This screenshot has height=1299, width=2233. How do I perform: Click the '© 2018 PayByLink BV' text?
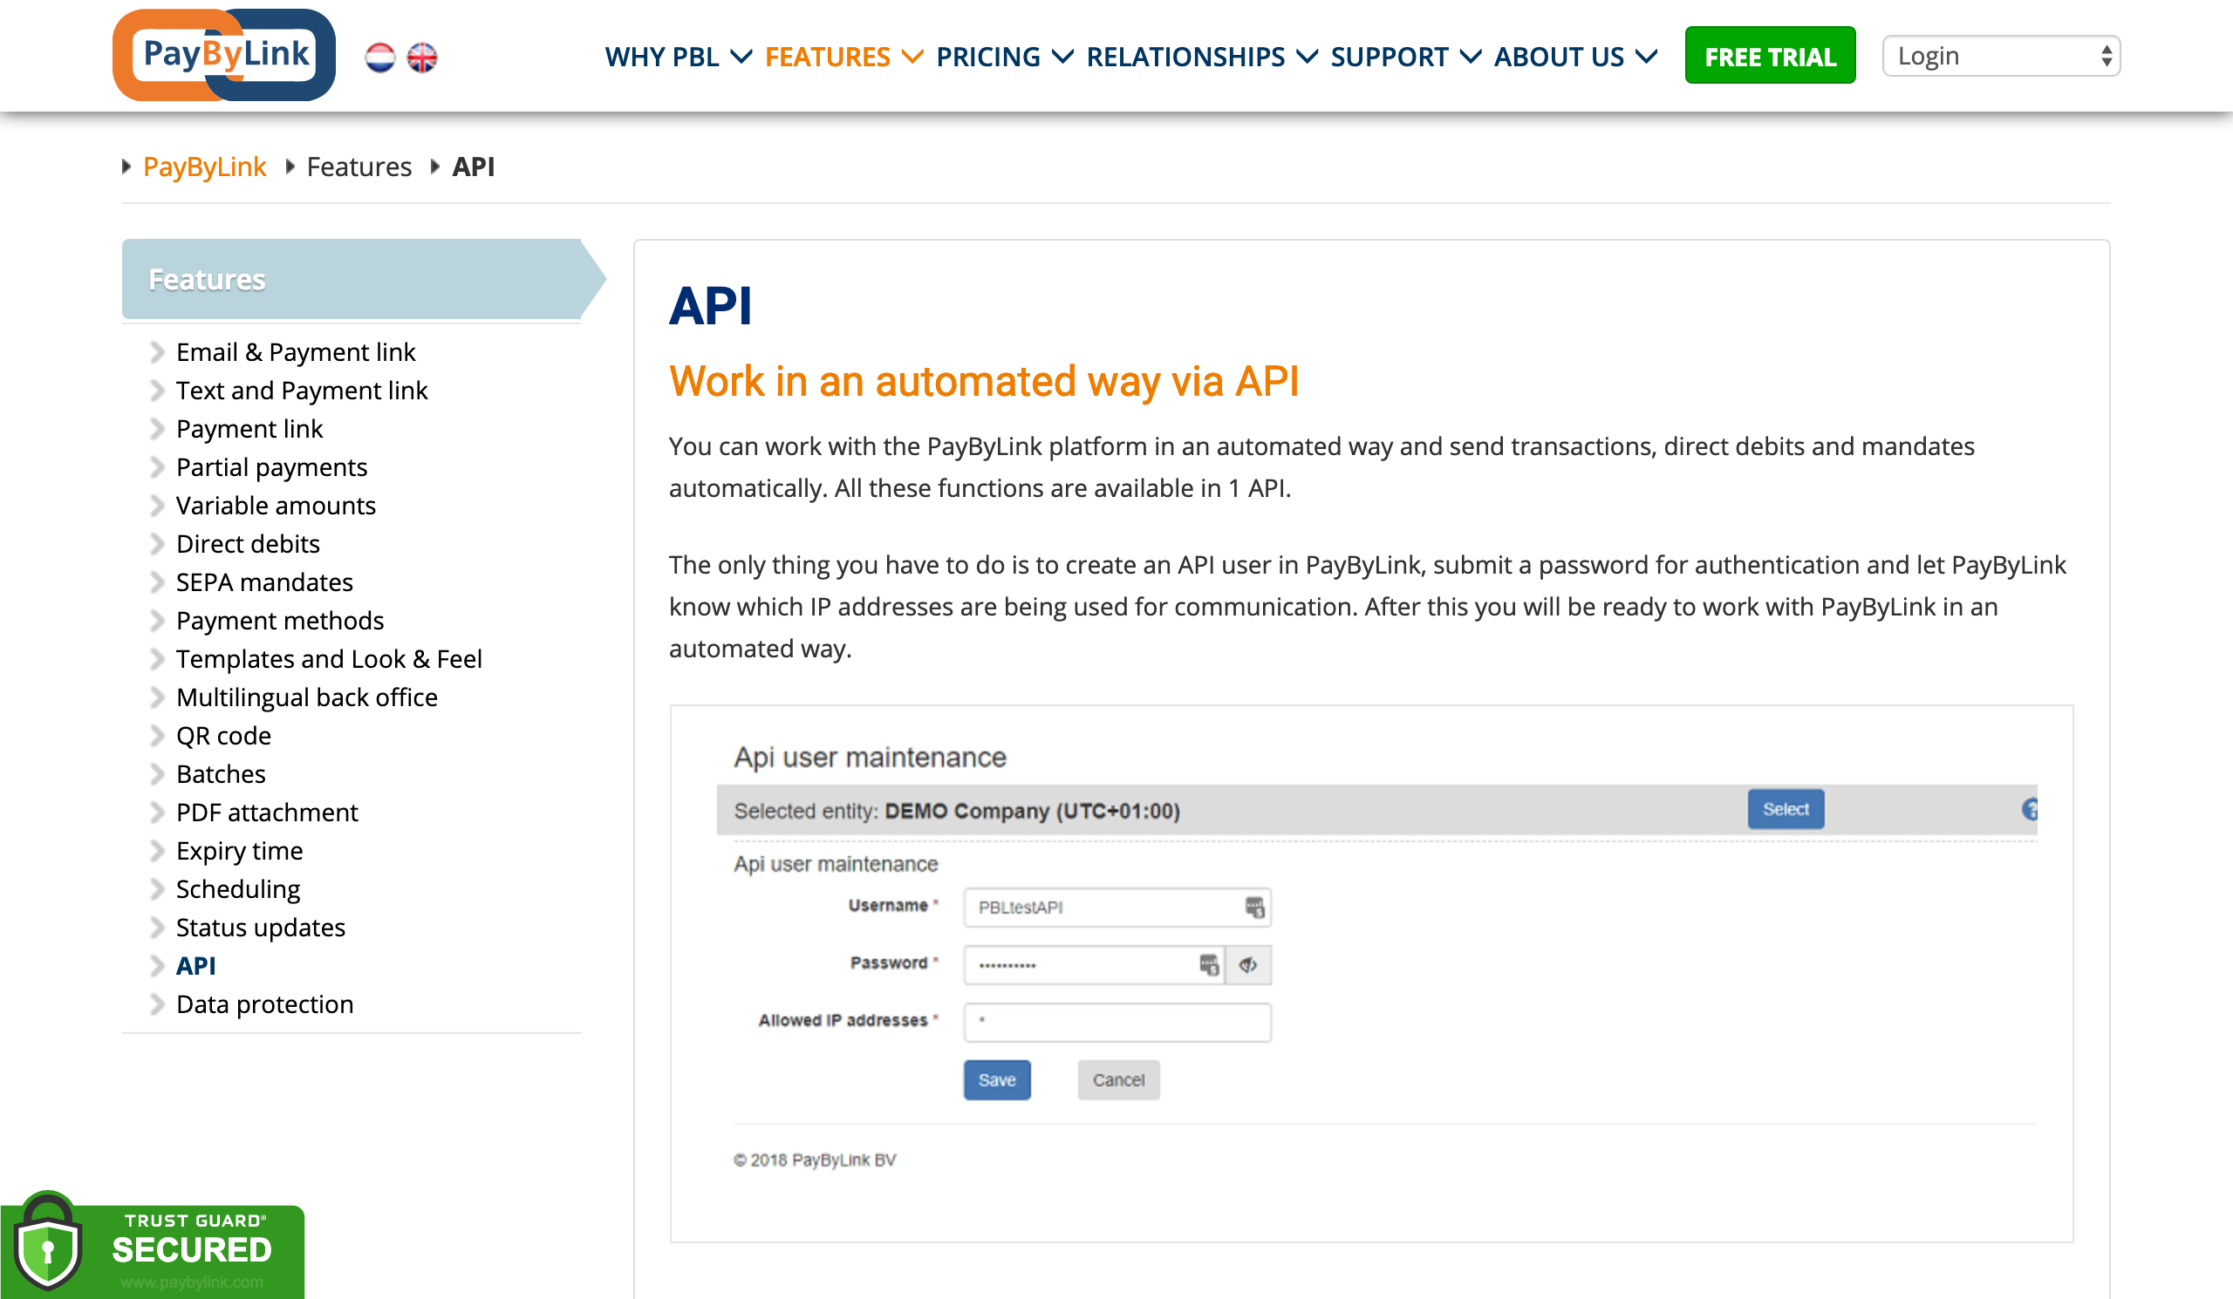[816, 1160]
